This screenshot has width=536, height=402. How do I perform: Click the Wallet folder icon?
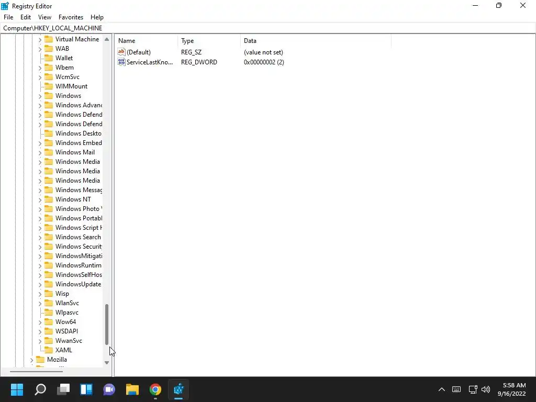49,58
